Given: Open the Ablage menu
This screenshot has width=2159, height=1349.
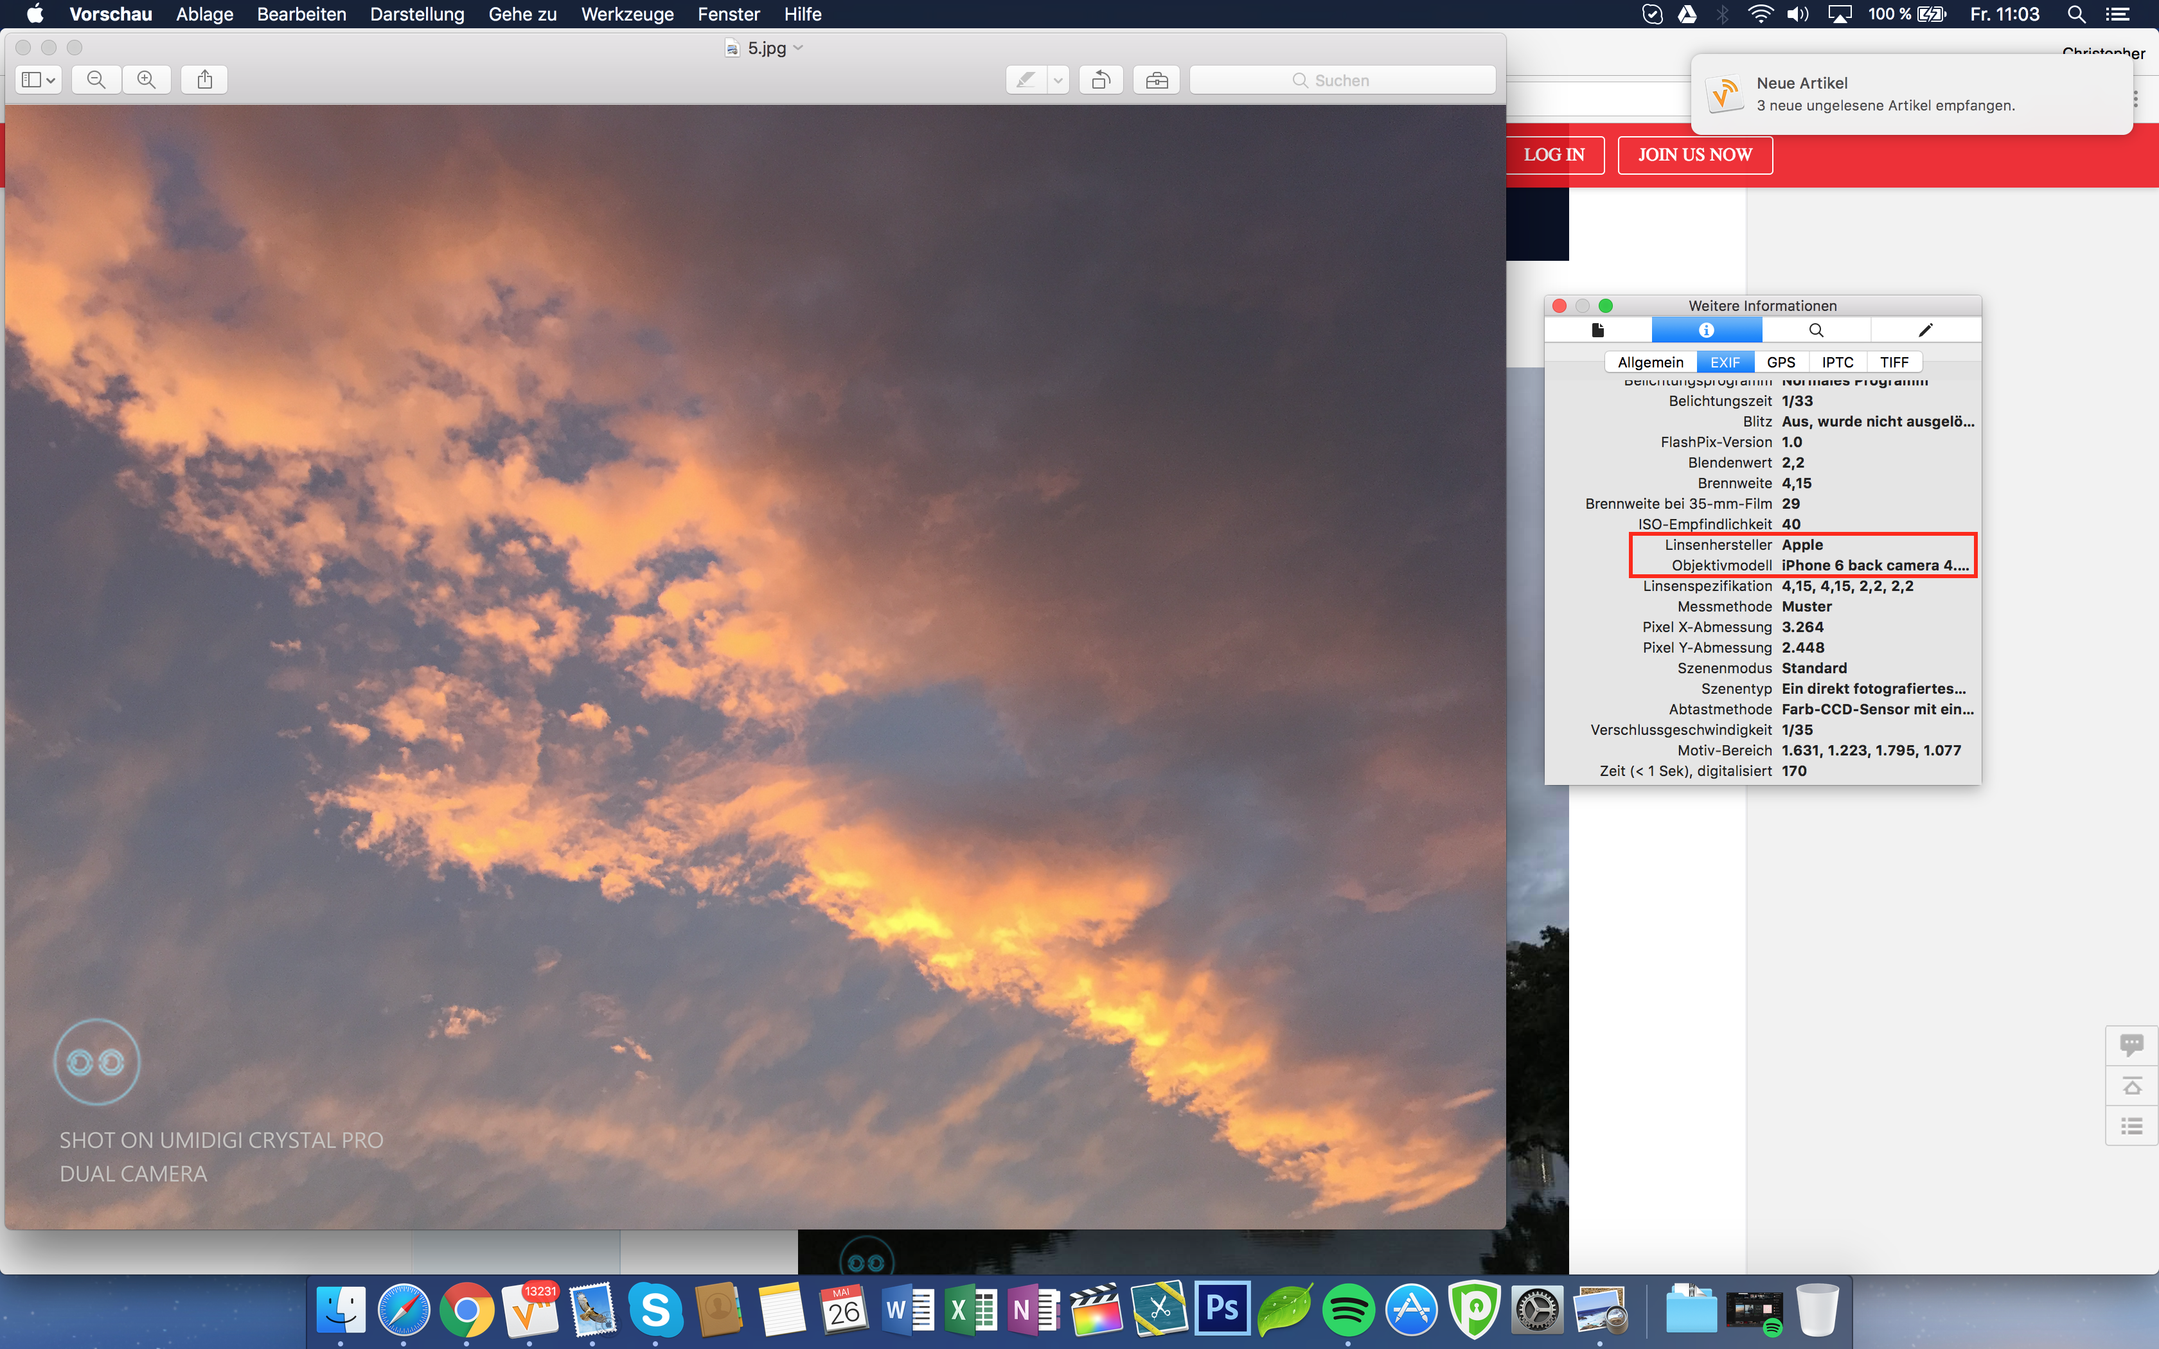Looking at the screenshot, I should (204, 14).
